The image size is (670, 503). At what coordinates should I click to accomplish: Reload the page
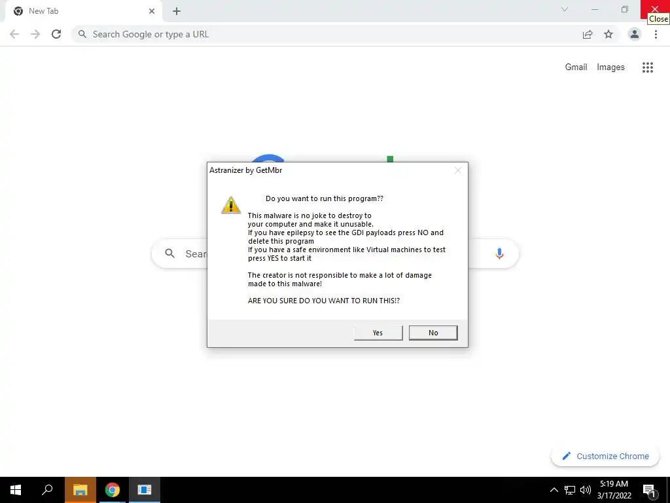pos(56,34)
